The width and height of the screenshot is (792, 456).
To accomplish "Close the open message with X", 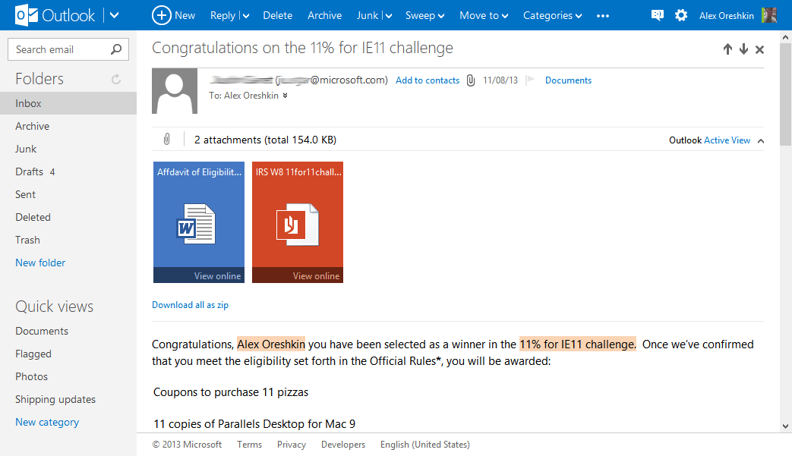I will coord(759,49).
